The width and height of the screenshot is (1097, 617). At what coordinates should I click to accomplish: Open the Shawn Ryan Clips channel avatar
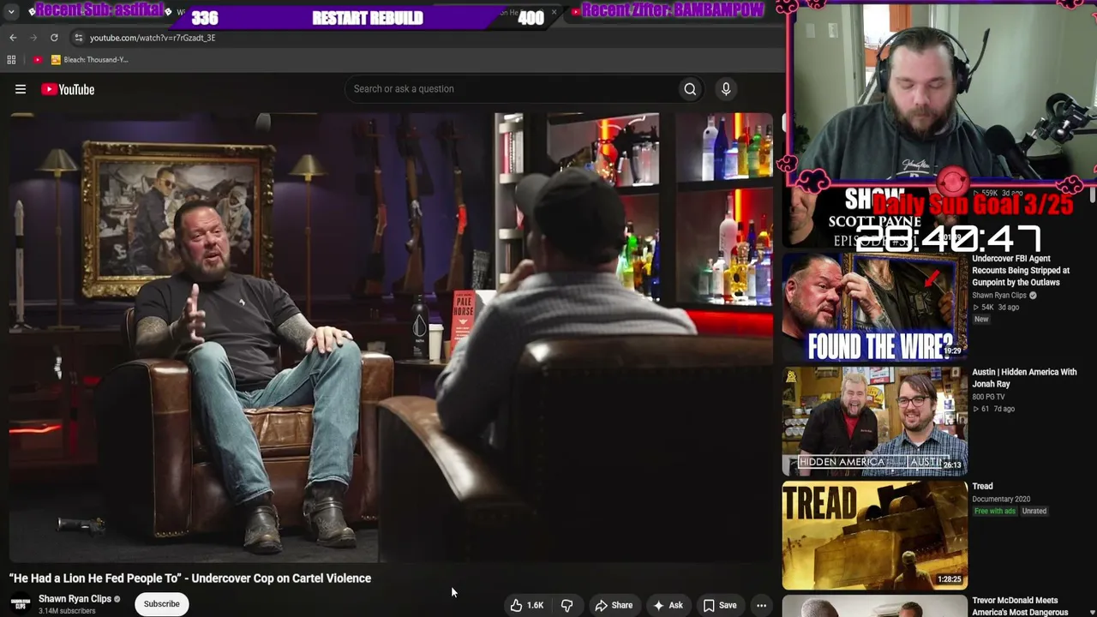(x=21, y=604)
